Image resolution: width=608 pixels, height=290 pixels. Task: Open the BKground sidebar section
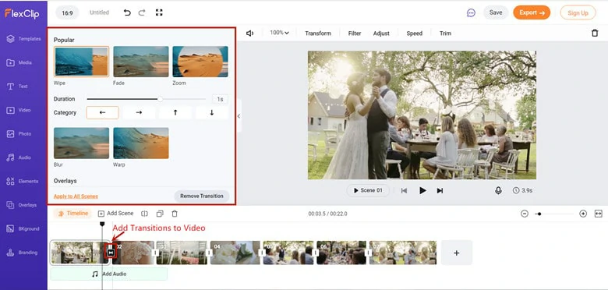(x=23, y=228)
